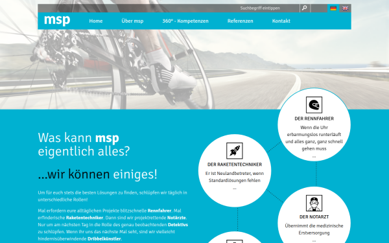Expand the ellipsis under Der Notarzt text
Image resolution: width=389 pixels, height=243 pixels.
coord(314,240)
